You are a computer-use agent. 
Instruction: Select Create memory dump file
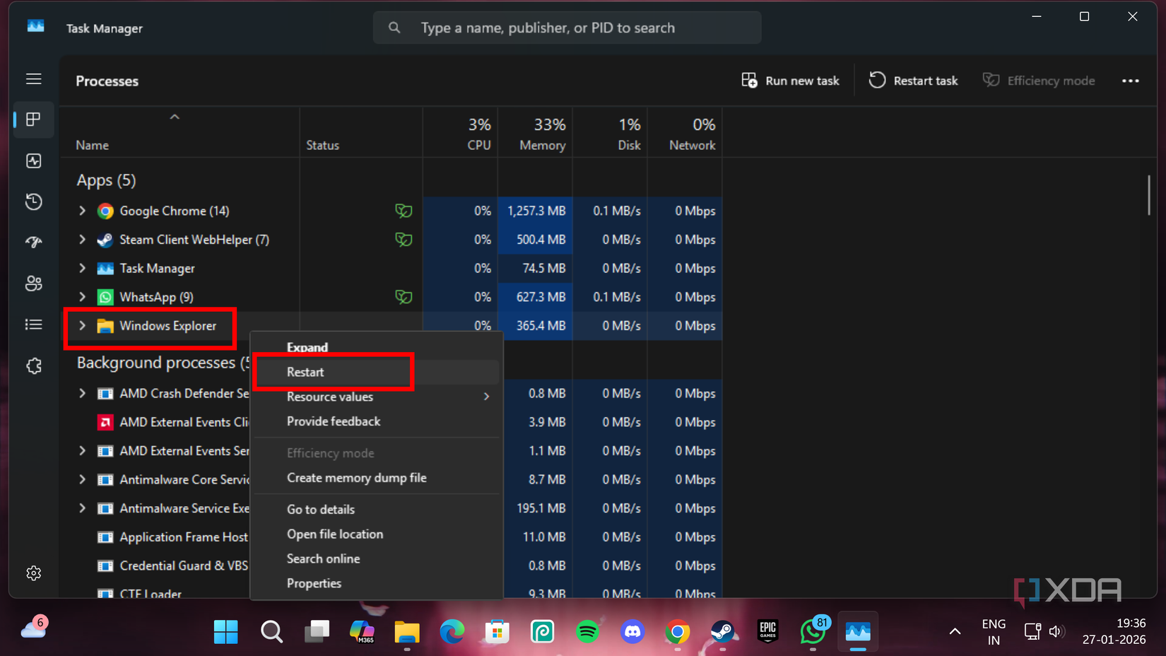[376, 478]
